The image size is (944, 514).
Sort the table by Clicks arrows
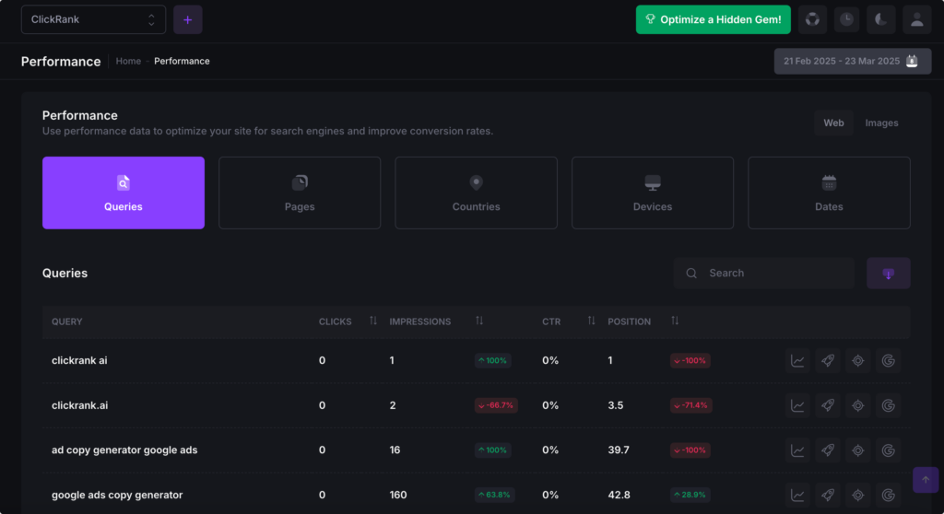coord(373,321)
